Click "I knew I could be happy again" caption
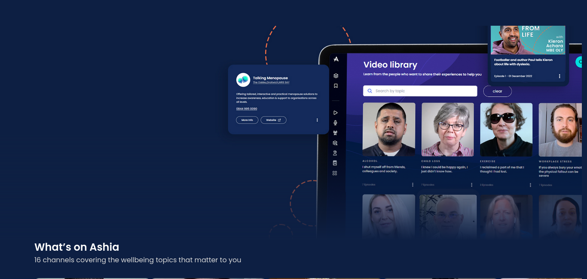This screenshot has width=587, height=279. 444,169
